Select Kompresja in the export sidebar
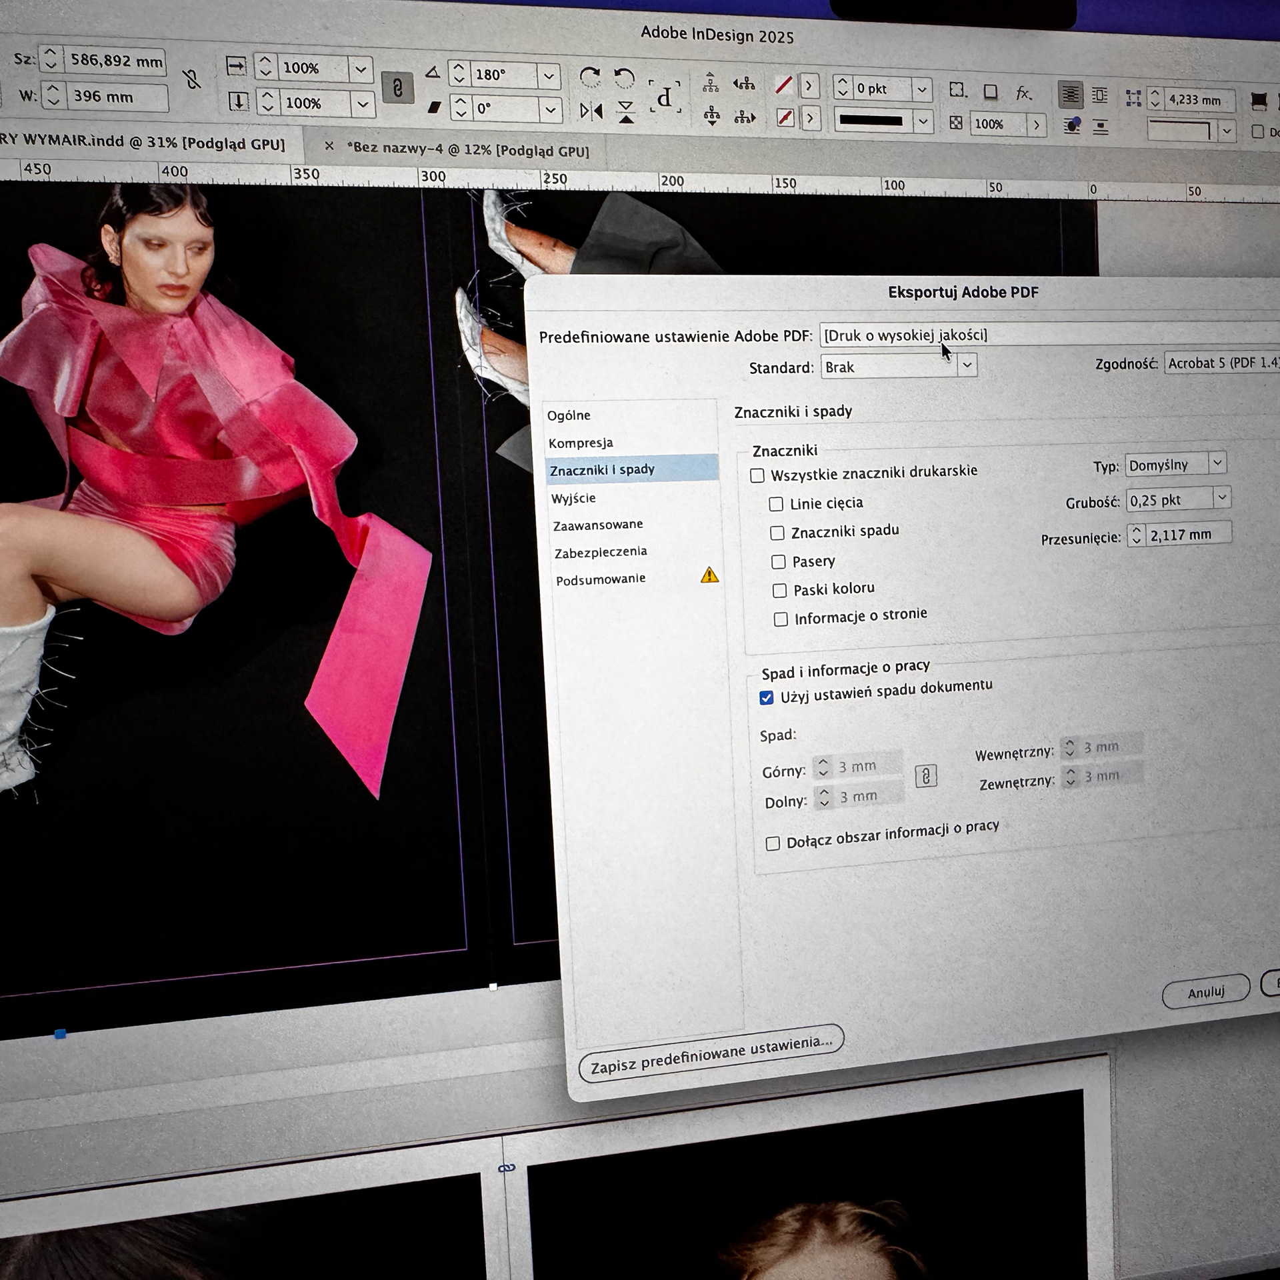This screenshot has height=1280, width=1280. pos(581,443)
